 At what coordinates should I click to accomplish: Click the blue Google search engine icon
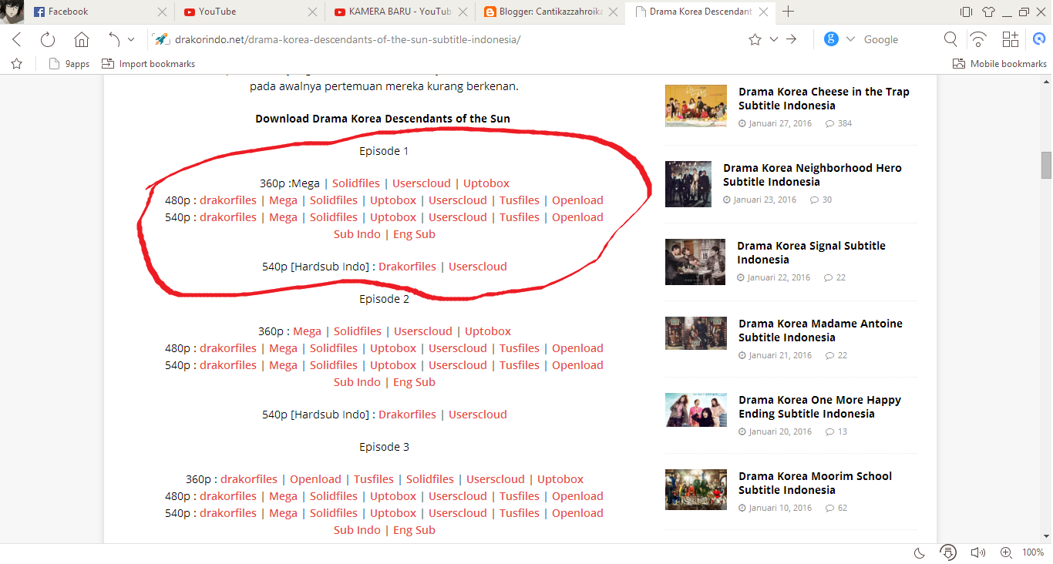[x=831, y=39]
